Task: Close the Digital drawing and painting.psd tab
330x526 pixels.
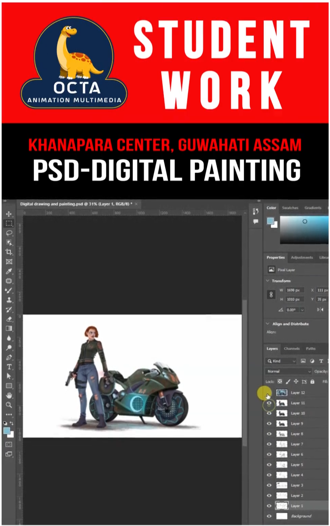Action: (136, 204)
